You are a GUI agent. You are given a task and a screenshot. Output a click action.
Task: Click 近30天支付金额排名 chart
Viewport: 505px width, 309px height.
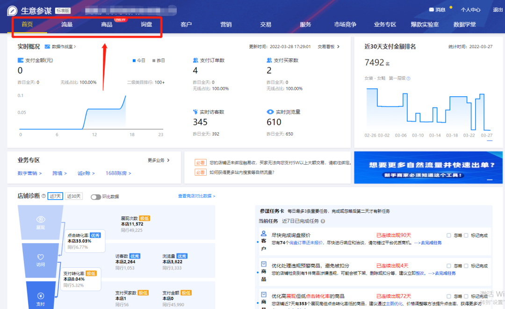(x=428, y=109)
